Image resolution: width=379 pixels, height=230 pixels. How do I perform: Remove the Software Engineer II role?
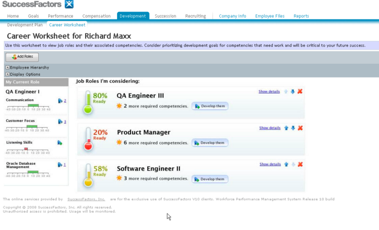coord(300,164)
